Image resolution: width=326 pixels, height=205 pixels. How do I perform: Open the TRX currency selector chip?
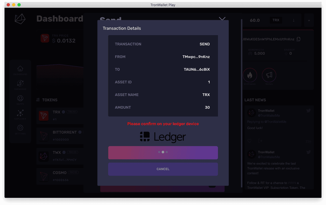pyautogui.click(x=276, y=20)
